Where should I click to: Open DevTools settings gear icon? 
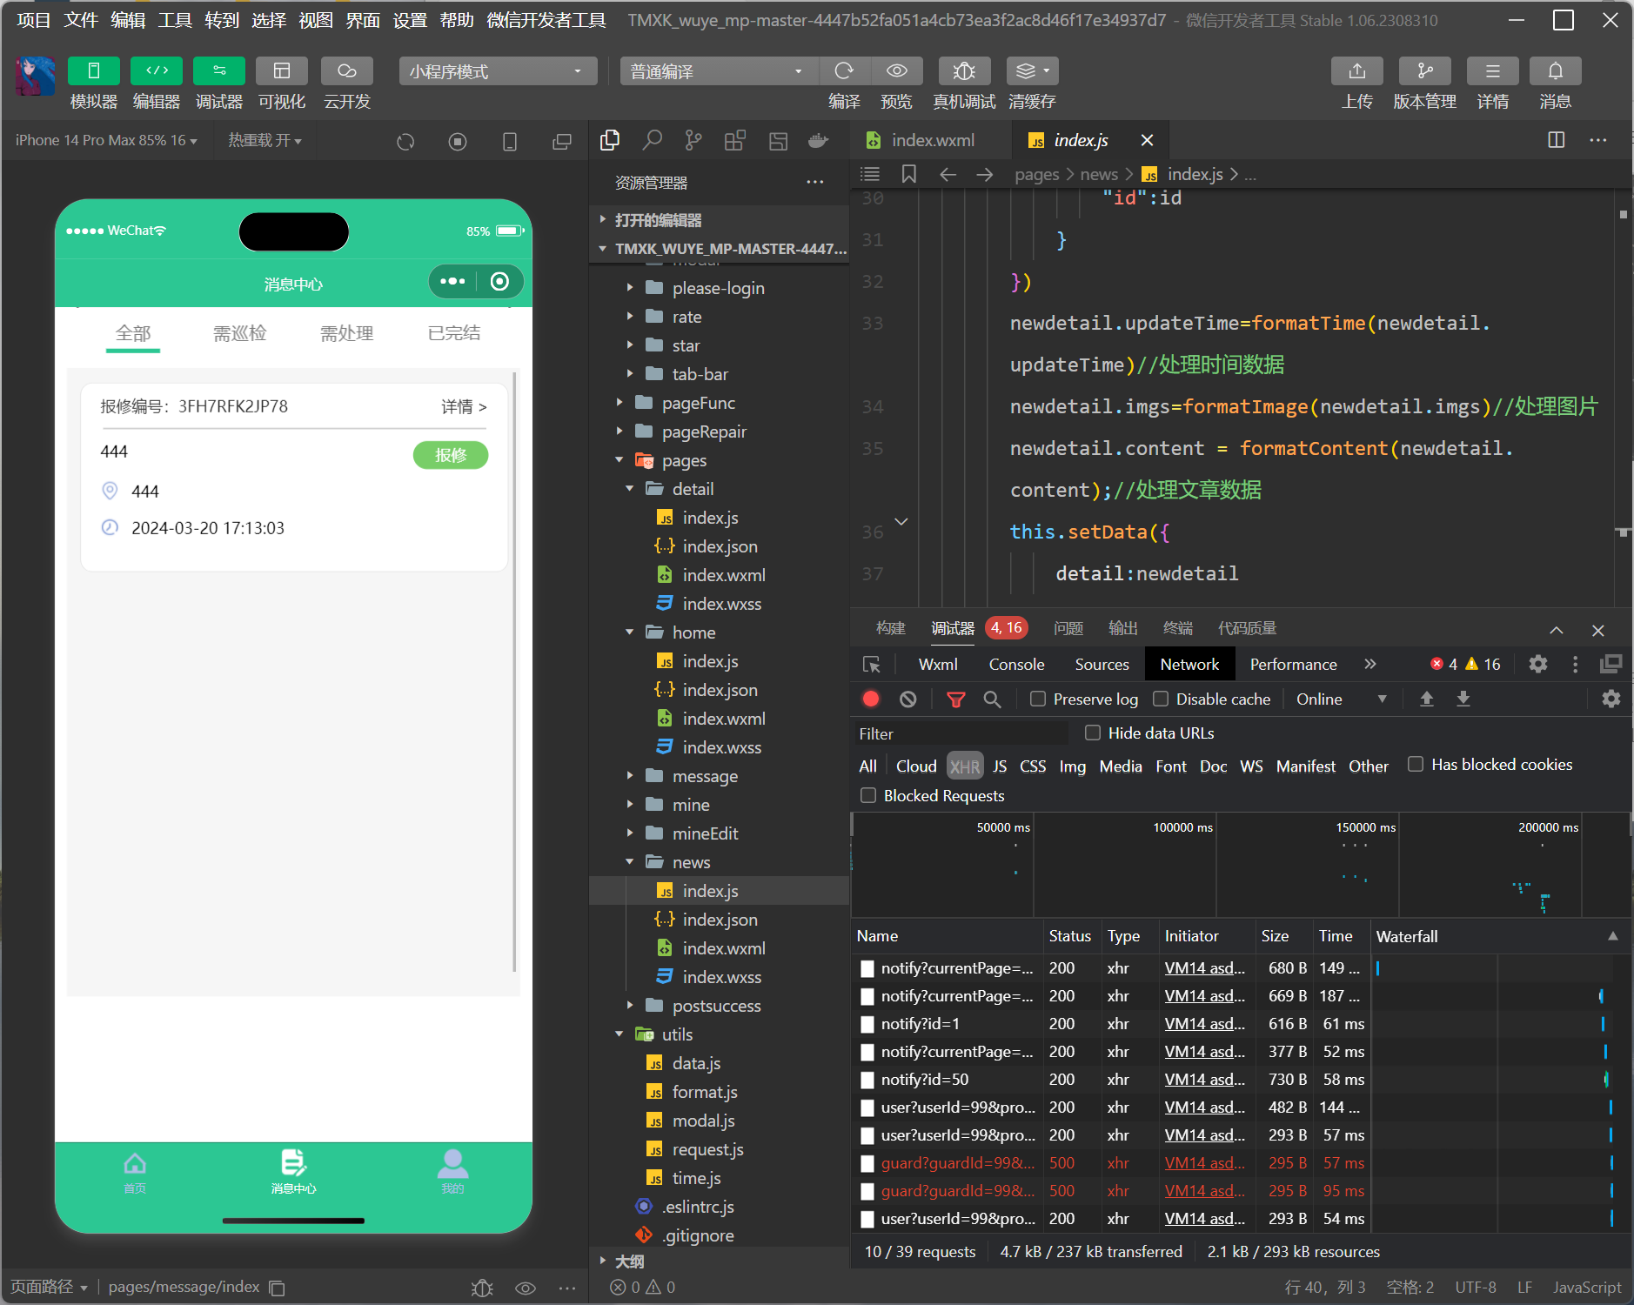1538,664
